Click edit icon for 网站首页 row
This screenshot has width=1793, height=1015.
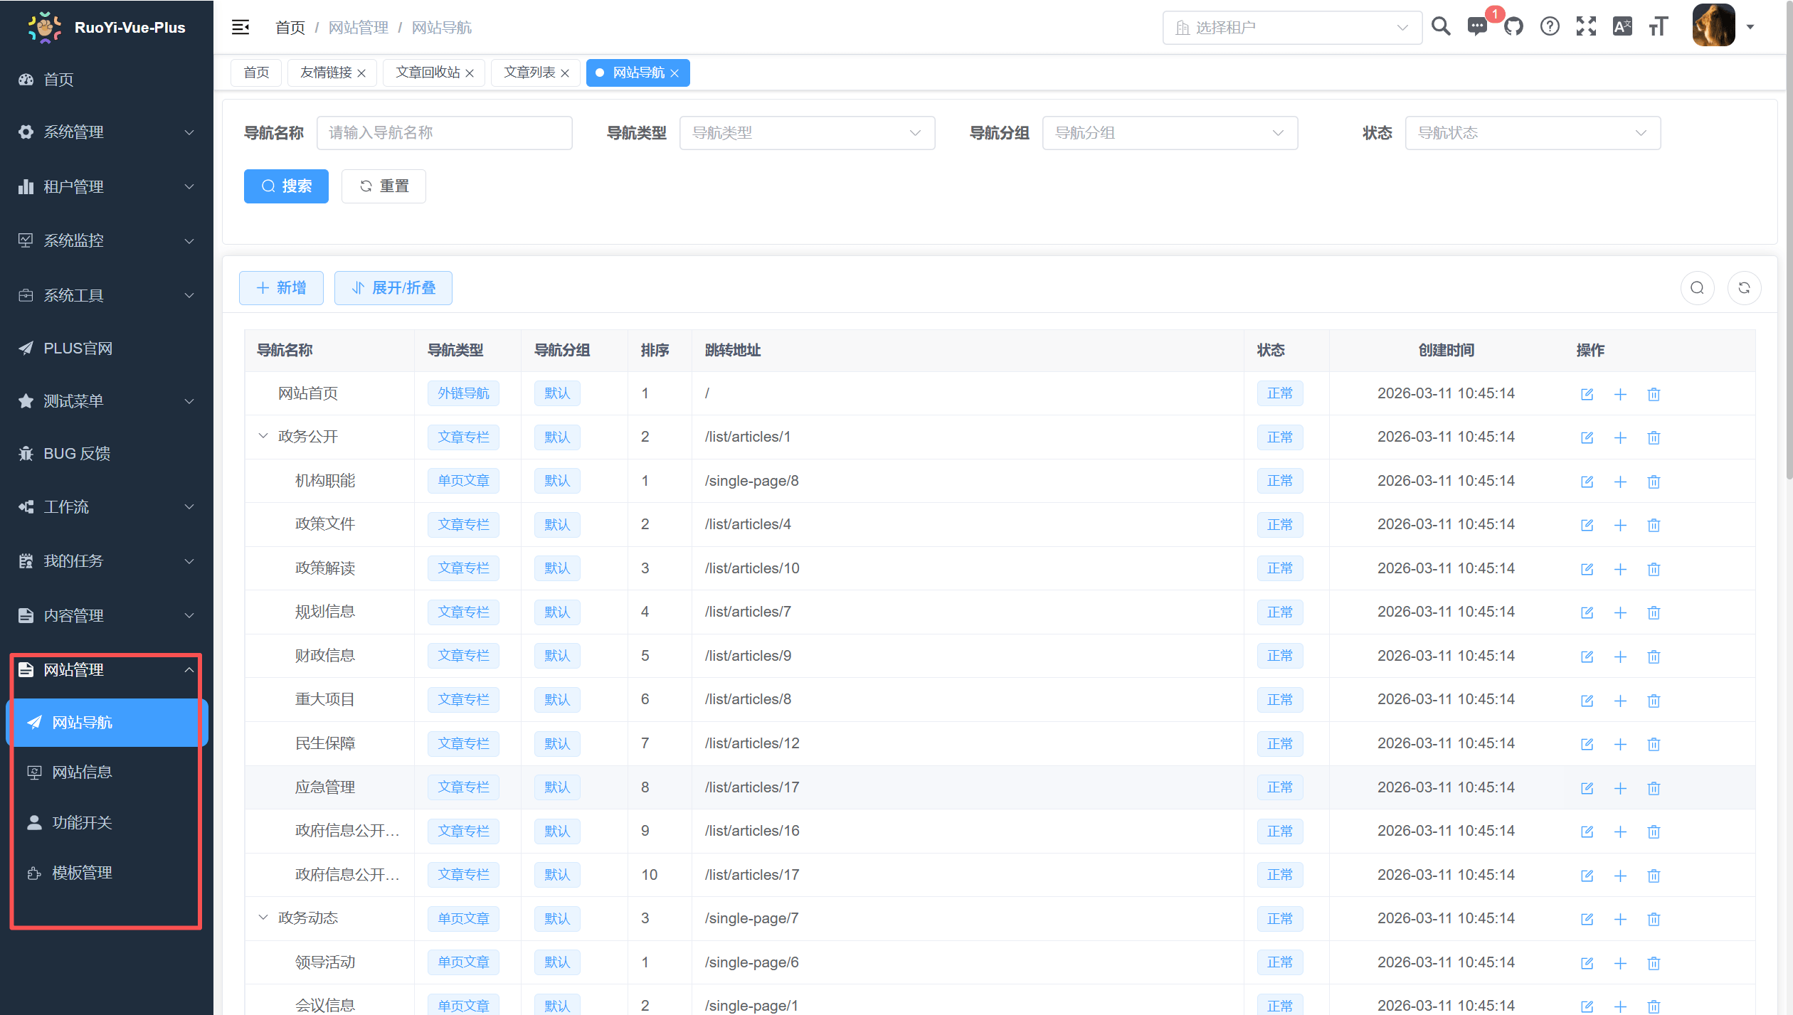coord(1587,394)
